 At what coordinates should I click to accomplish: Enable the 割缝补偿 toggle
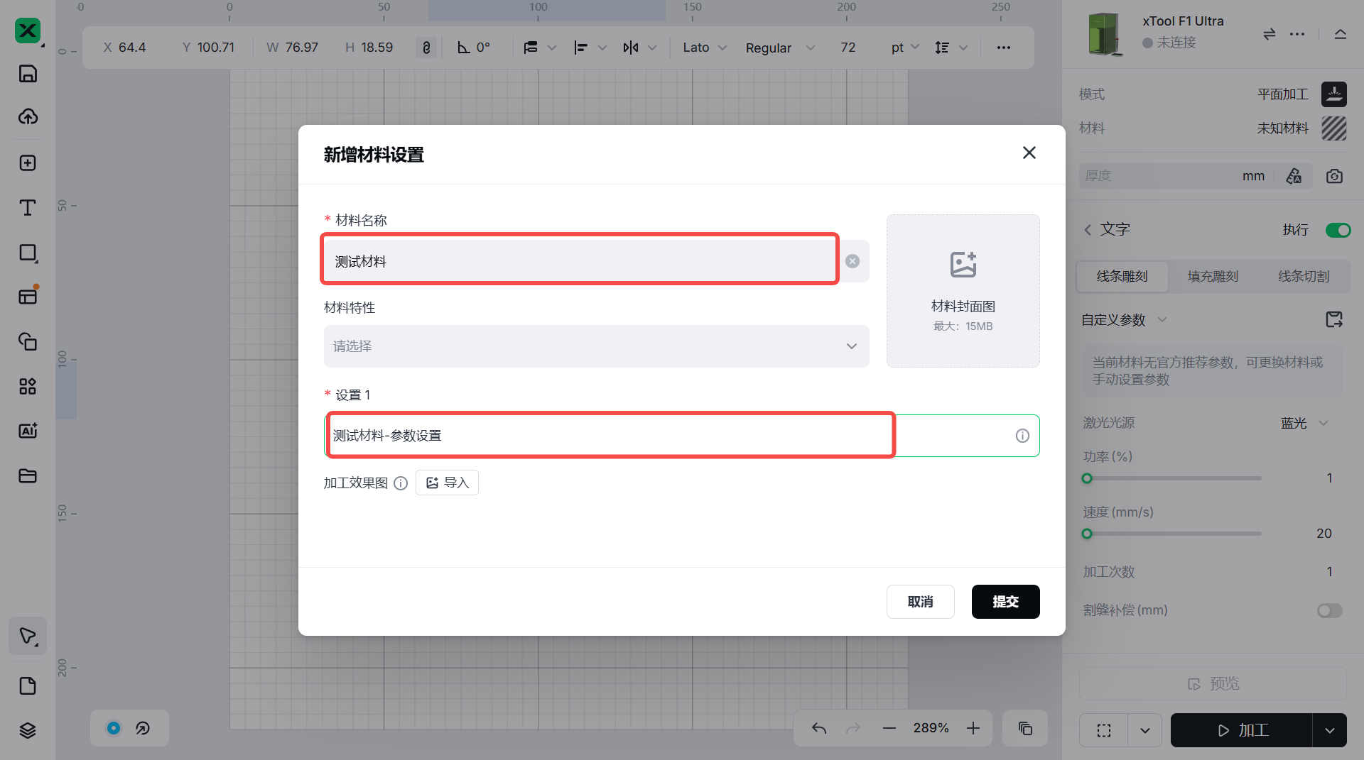[x=1329, y=611]
